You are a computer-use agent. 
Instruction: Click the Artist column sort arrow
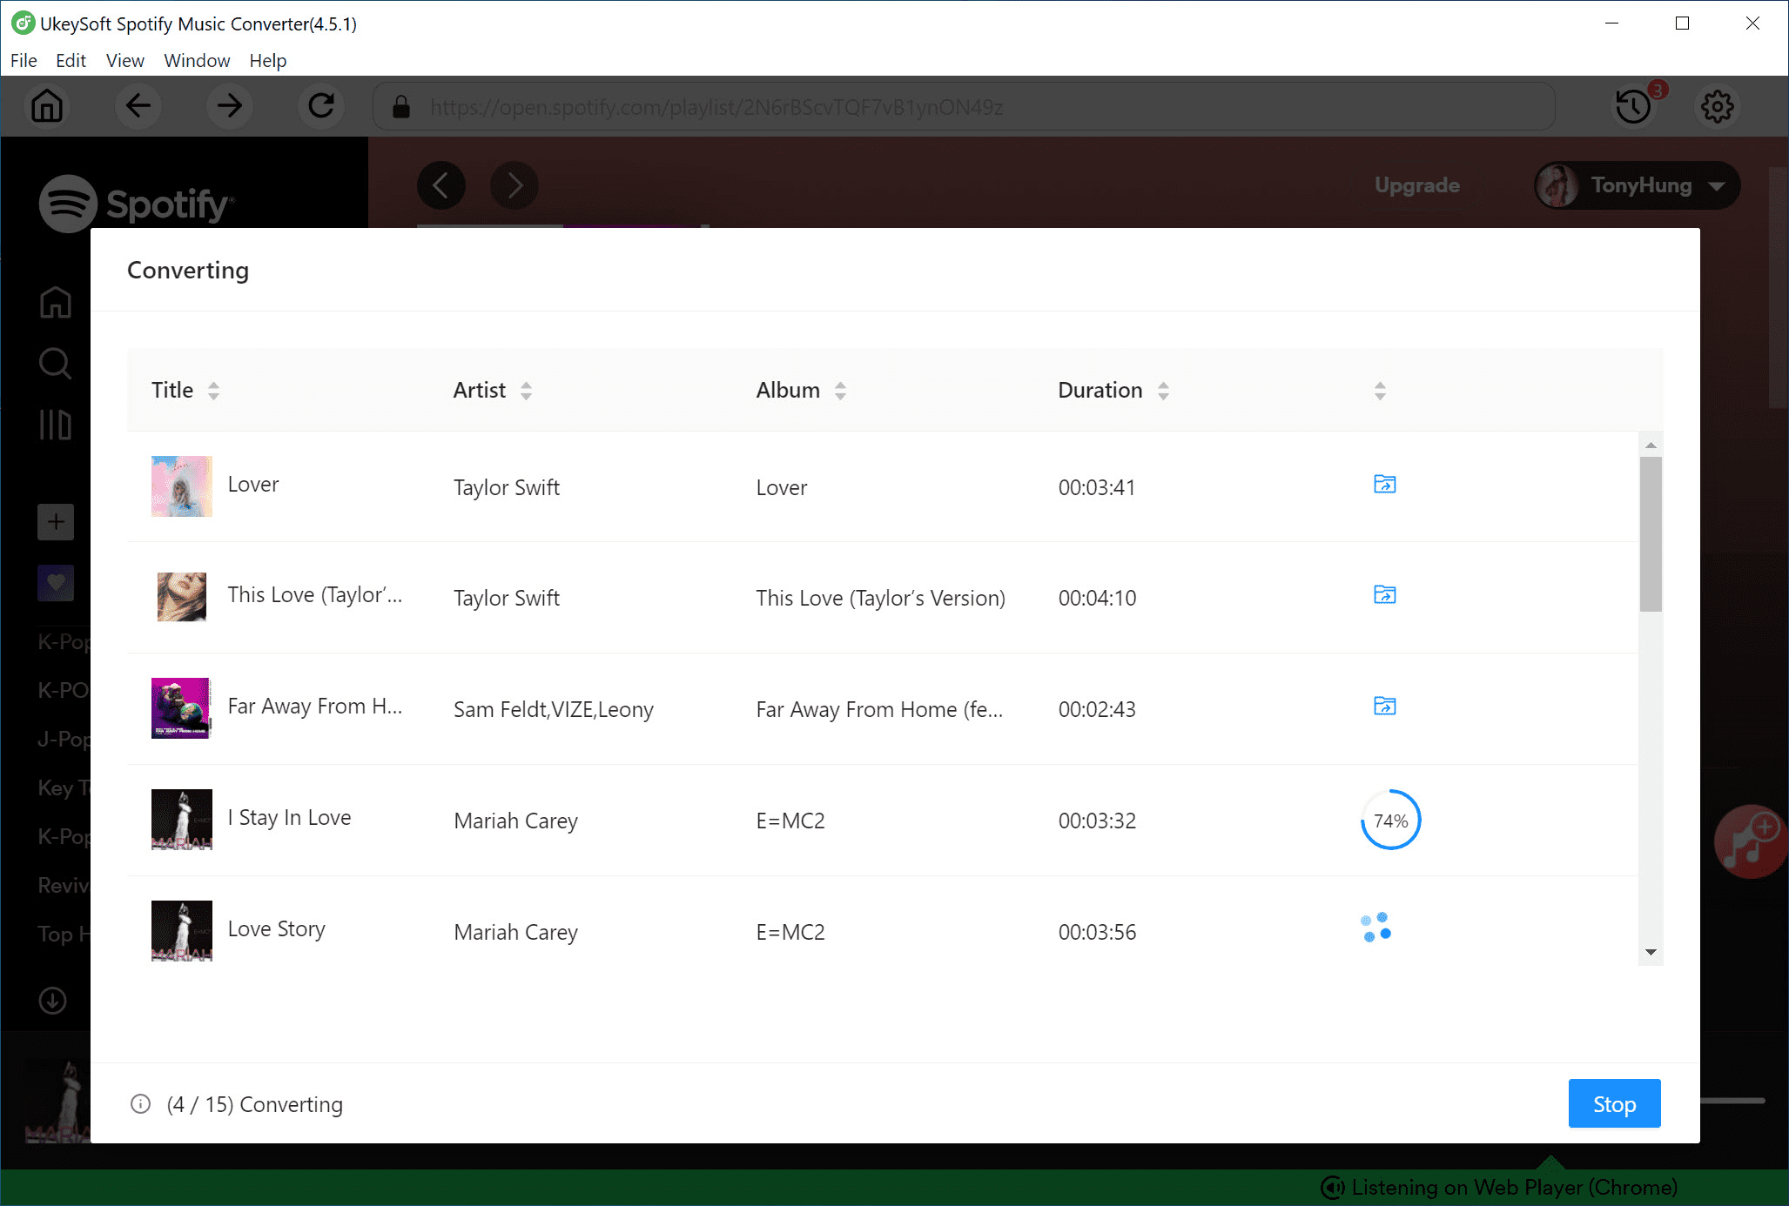[x=525, y=391]
